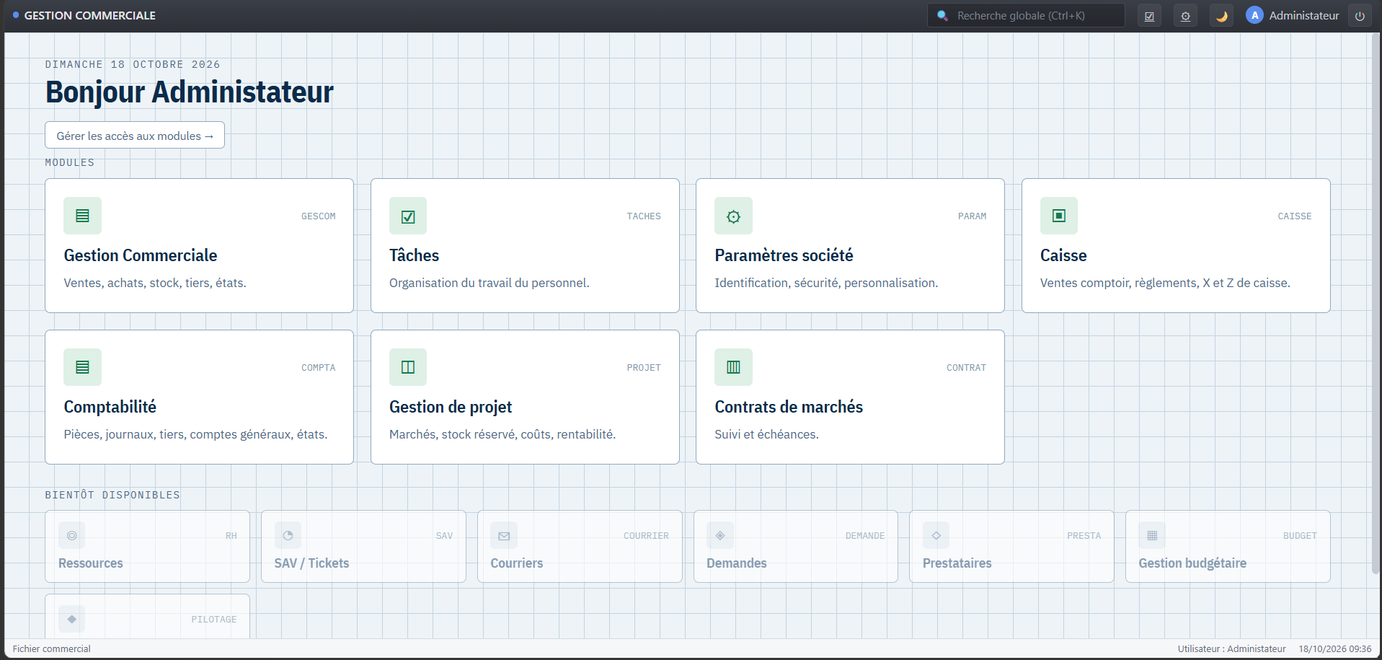
Task: Click the 'Courriers' card label
Action: point(517,563)
